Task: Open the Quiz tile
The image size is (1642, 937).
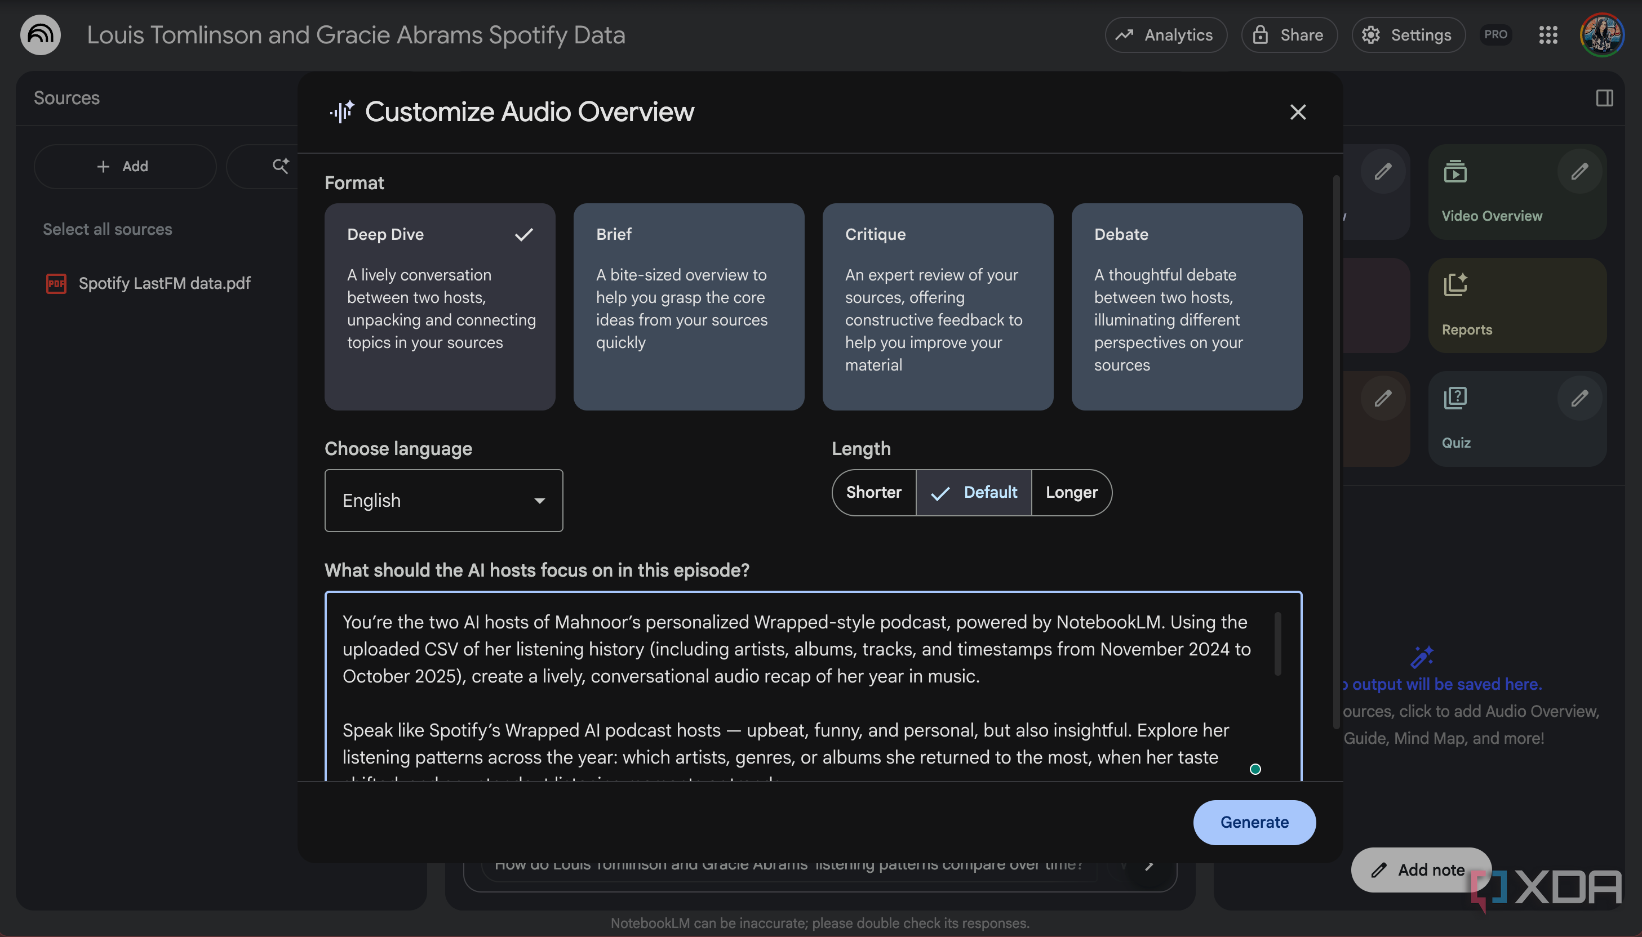Action: click(1517, 418)
